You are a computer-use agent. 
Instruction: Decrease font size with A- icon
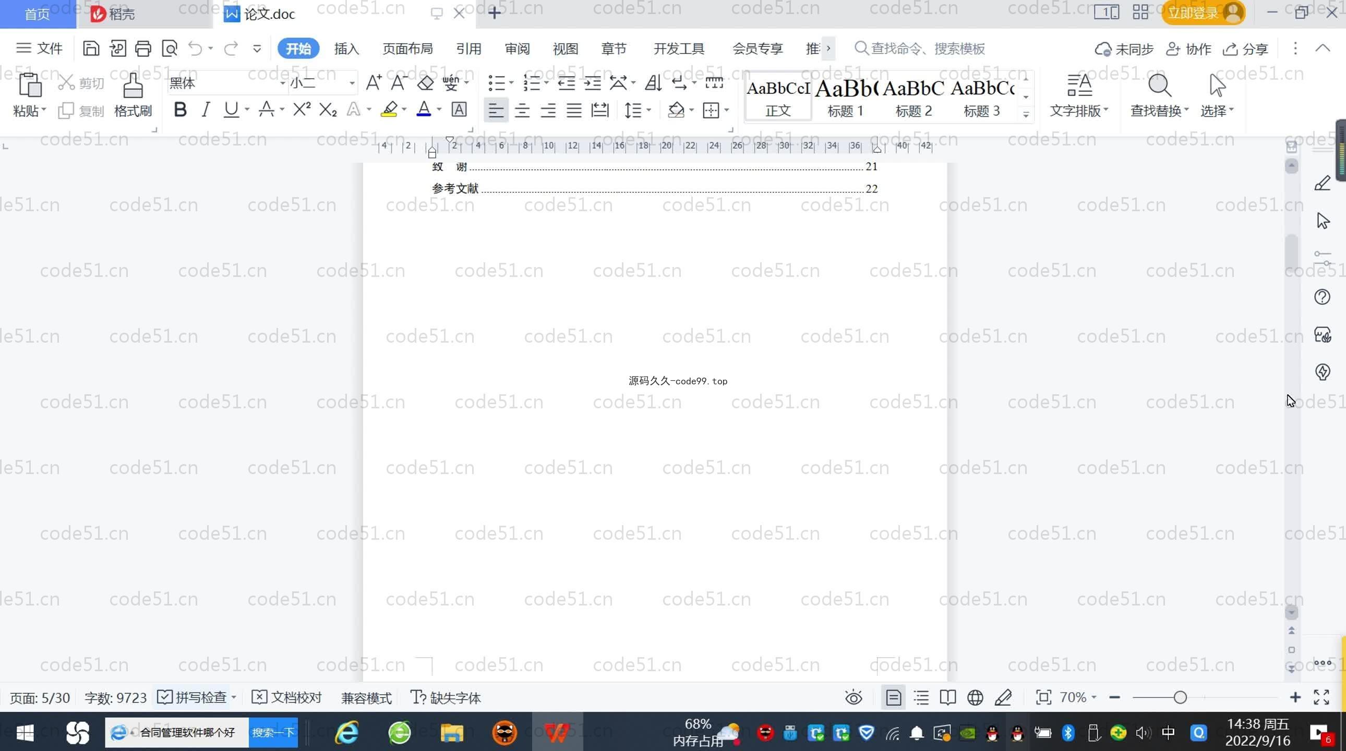[399, 82]
